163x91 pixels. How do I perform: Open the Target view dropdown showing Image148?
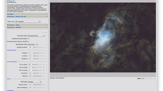coord(28,21)
